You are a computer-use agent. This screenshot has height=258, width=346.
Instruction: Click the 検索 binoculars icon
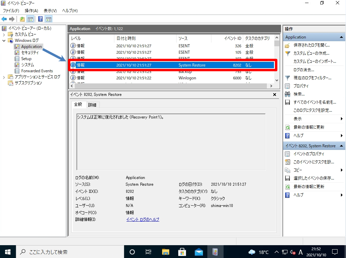(287, 94)
